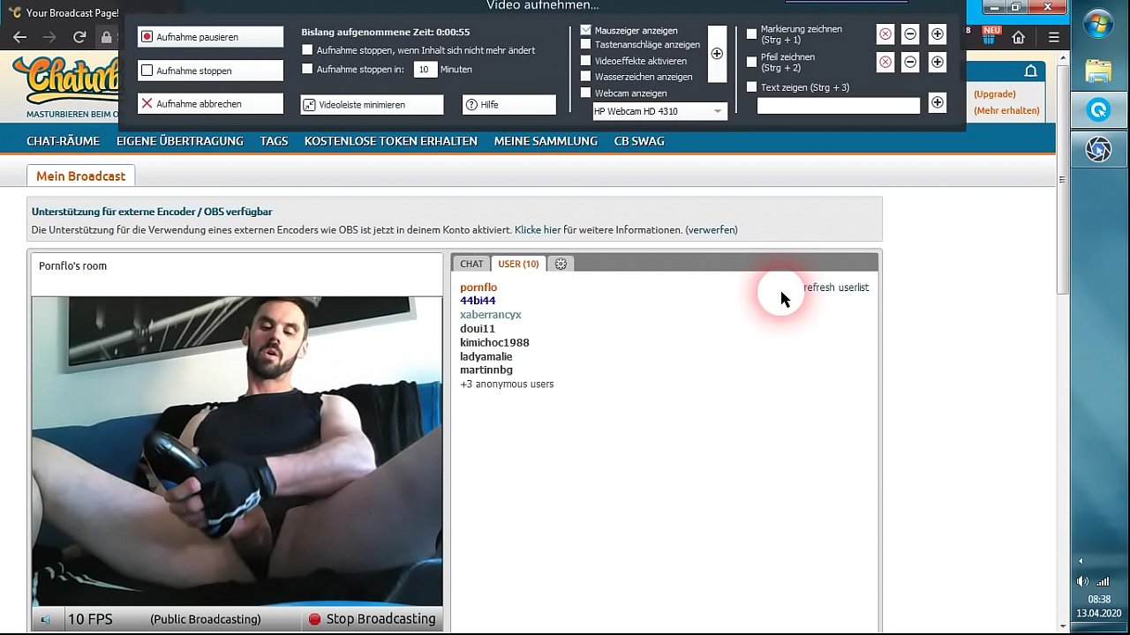This screenshot has height=635, width=1130.
Task: Click the browser home icon
Action: pyautogui.click(x=1018, y=37)
